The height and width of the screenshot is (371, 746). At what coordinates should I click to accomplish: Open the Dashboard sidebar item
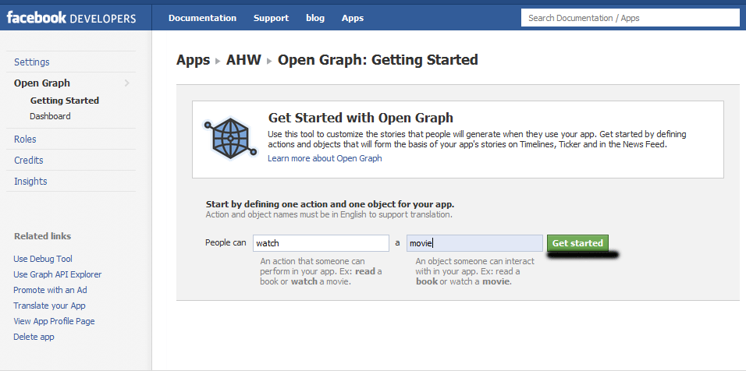coord(50,116)
